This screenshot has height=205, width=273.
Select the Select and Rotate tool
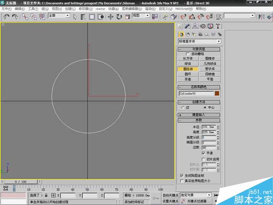[119, 17]
